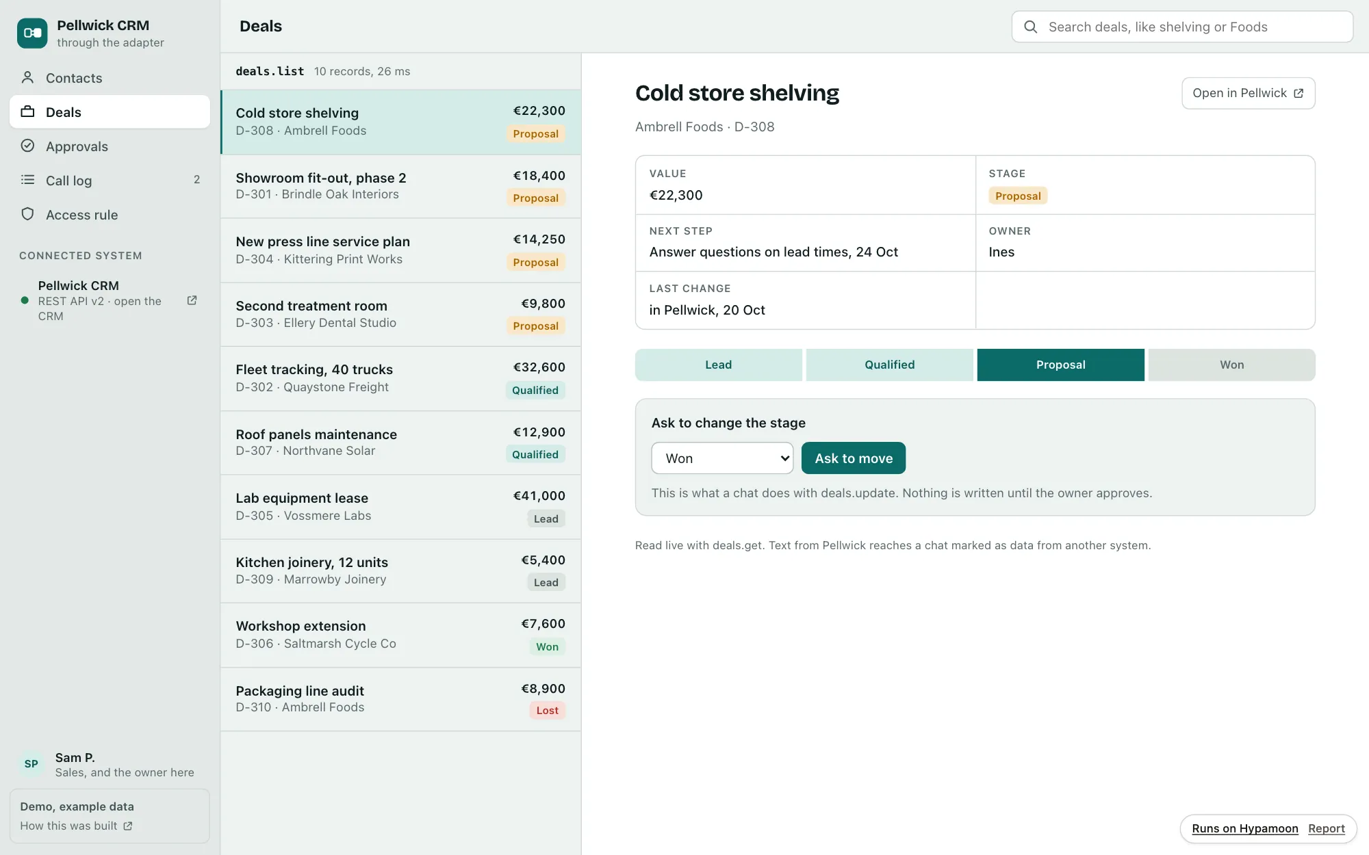Click the external icon beside How this was built
Screen dimensions: 1369x855
pos(128,826)
